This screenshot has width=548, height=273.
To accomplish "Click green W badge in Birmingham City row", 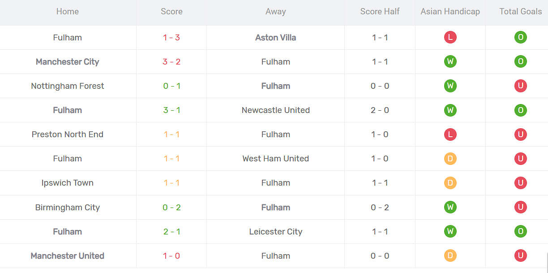I will [x=450, y=207].
